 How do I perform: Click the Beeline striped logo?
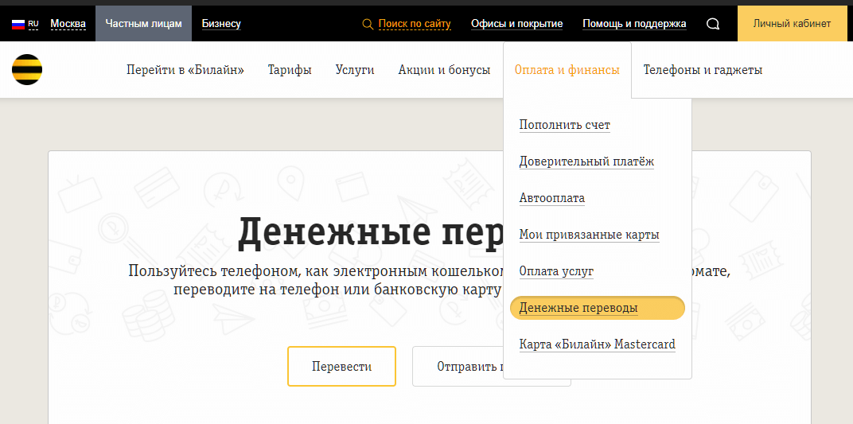27,70
